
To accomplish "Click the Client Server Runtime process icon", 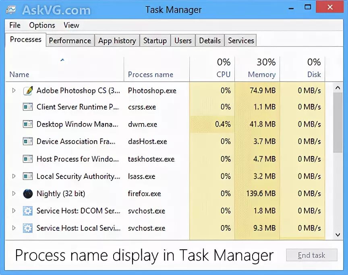I will point(28,107).
